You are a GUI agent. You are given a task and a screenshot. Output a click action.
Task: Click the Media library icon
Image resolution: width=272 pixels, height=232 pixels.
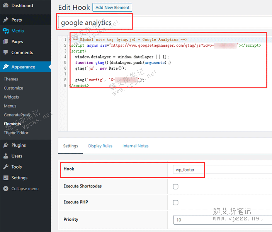(x=6, y=31)
